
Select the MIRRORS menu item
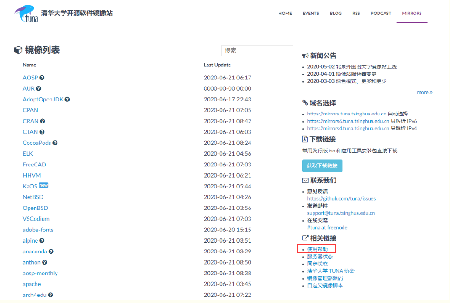(x=412, y=13)
